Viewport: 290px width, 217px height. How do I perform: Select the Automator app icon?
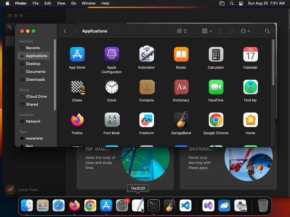(146, 54)
